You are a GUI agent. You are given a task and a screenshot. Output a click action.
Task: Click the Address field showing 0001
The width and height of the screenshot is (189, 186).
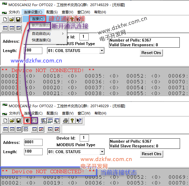coord(33,142)
